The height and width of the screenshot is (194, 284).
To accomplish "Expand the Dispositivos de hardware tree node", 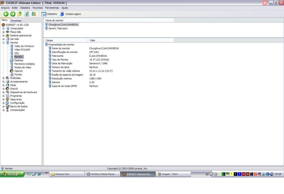I will coord(3,92).
